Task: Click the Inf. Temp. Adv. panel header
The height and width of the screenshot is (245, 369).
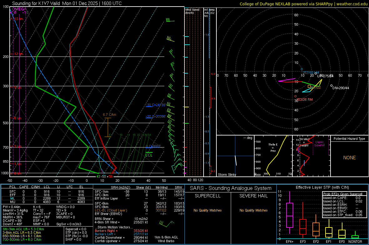Action: coord(210,13)
